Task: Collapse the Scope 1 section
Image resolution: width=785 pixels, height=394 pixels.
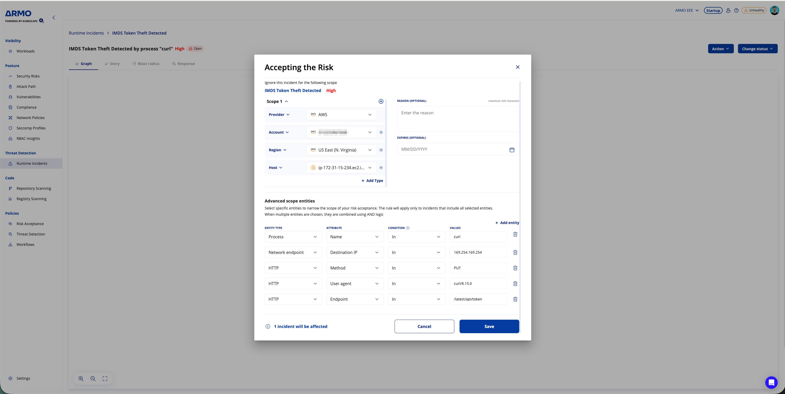Action: coord(286,101)
